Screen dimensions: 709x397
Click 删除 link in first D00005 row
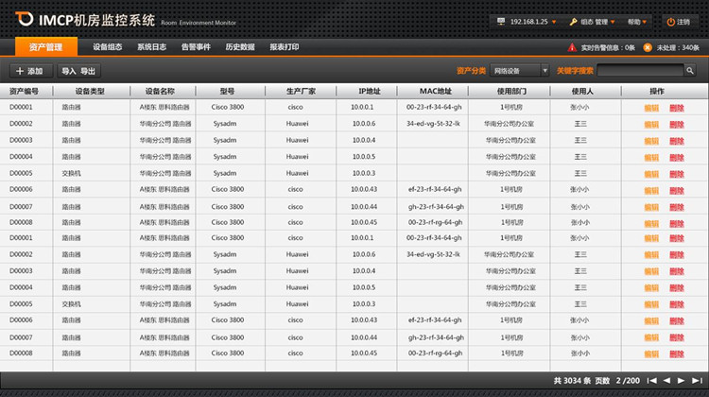tap(676, 174)
